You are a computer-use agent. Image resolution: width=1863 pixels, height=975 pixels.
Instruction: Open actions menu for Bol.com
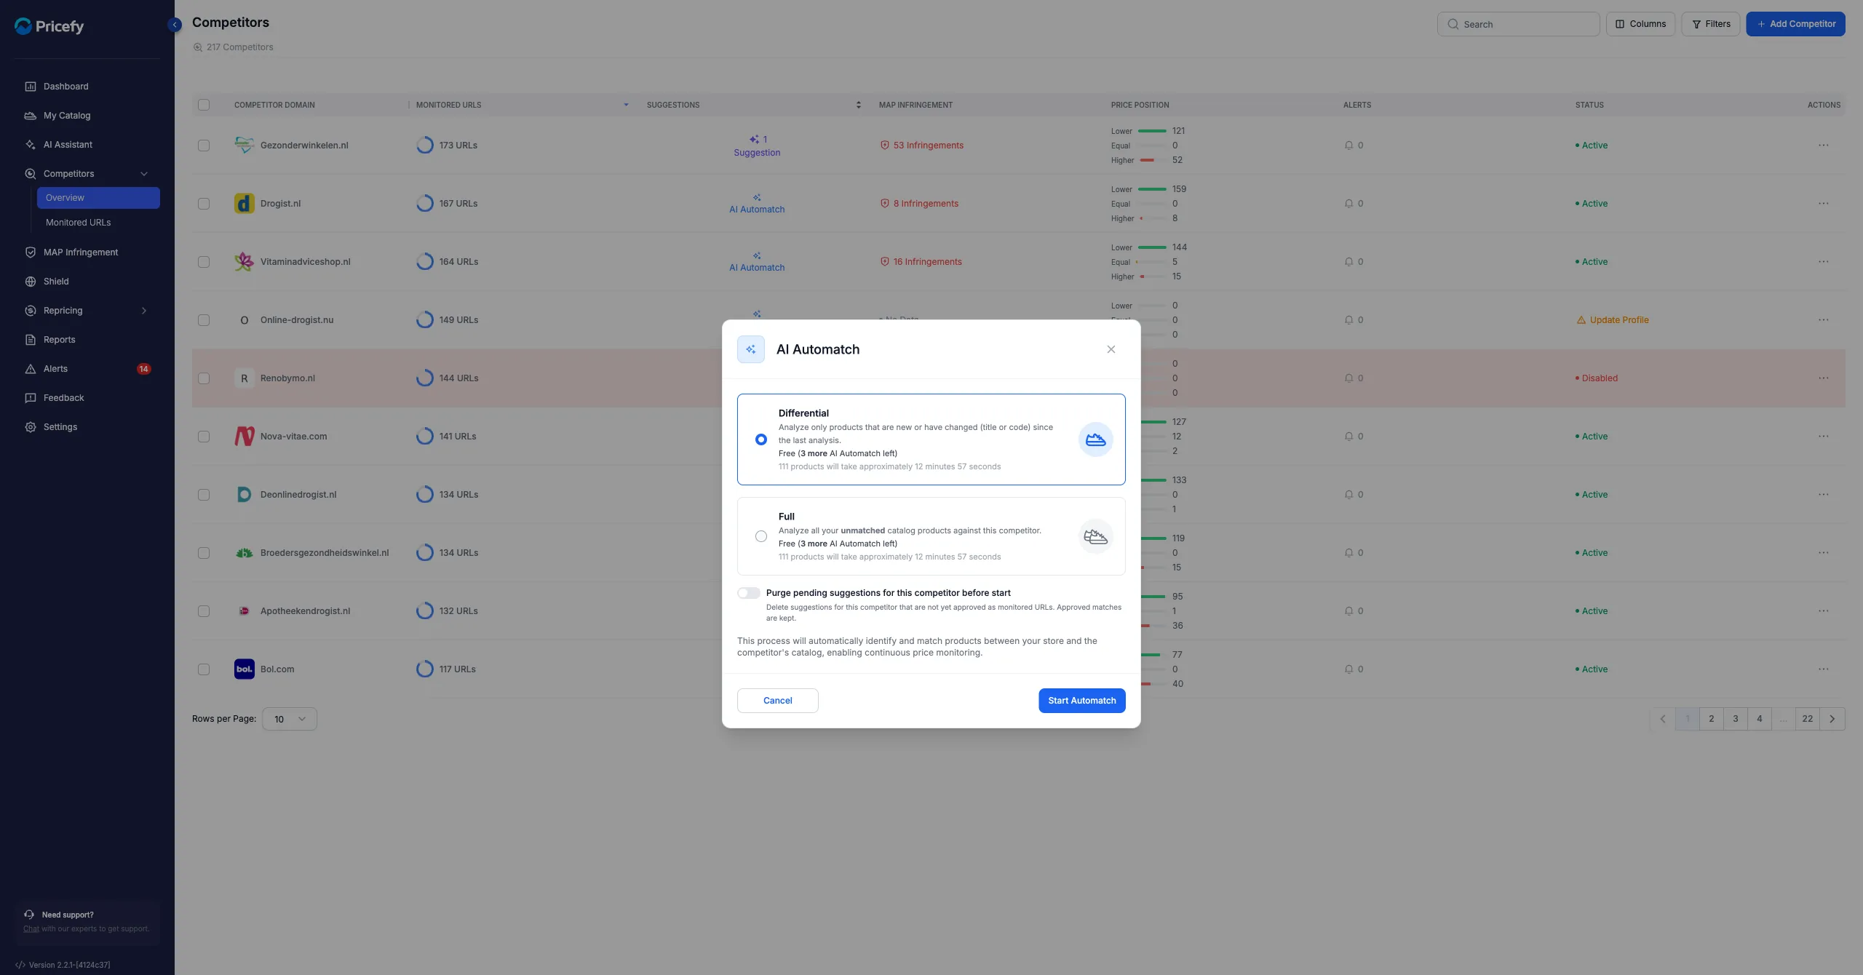point(1823,669)
